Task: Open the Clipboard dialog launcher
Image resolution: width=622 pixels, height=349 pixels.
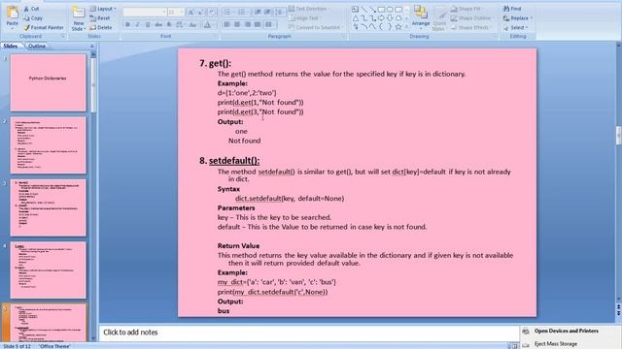Action: 63,36
